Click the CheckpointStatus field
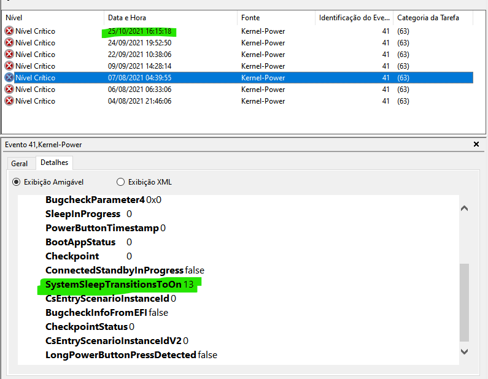The image size is (488, 379). [x=90, y=326]
